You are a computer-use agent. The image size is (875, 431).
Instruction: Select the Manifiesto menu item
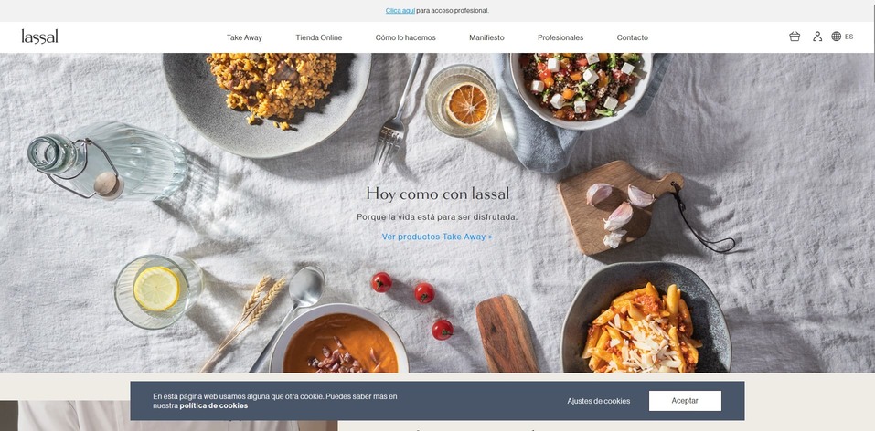486,37
